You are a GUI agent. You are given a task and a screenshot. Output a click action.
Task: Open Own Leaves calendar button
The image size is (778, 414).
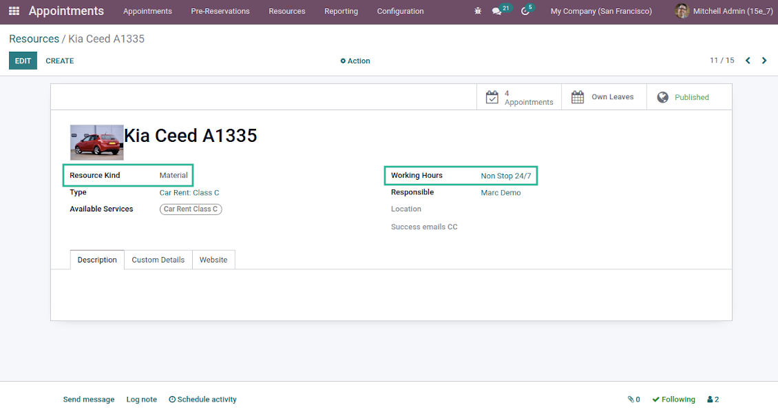click(x=603, y=97)
